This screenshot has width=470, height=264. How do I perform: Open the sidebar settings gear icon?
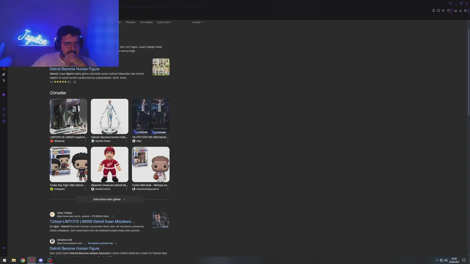pos(4,121)
